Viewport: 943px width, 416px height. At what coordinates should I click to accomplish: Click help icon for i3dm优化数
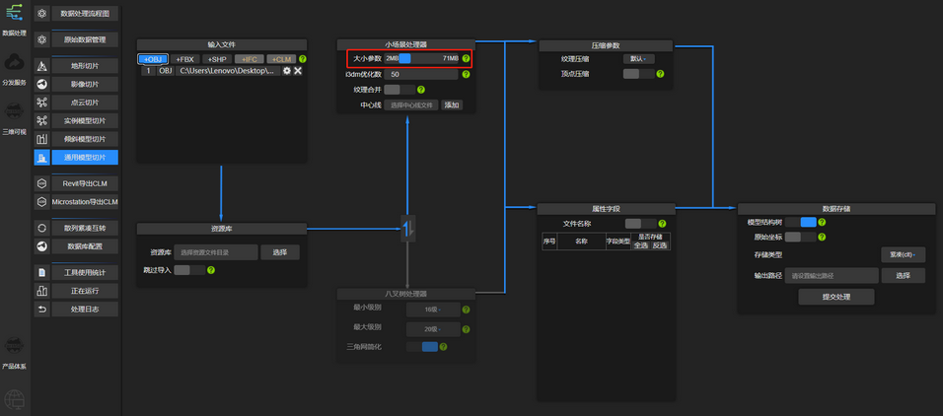point(467,75)
